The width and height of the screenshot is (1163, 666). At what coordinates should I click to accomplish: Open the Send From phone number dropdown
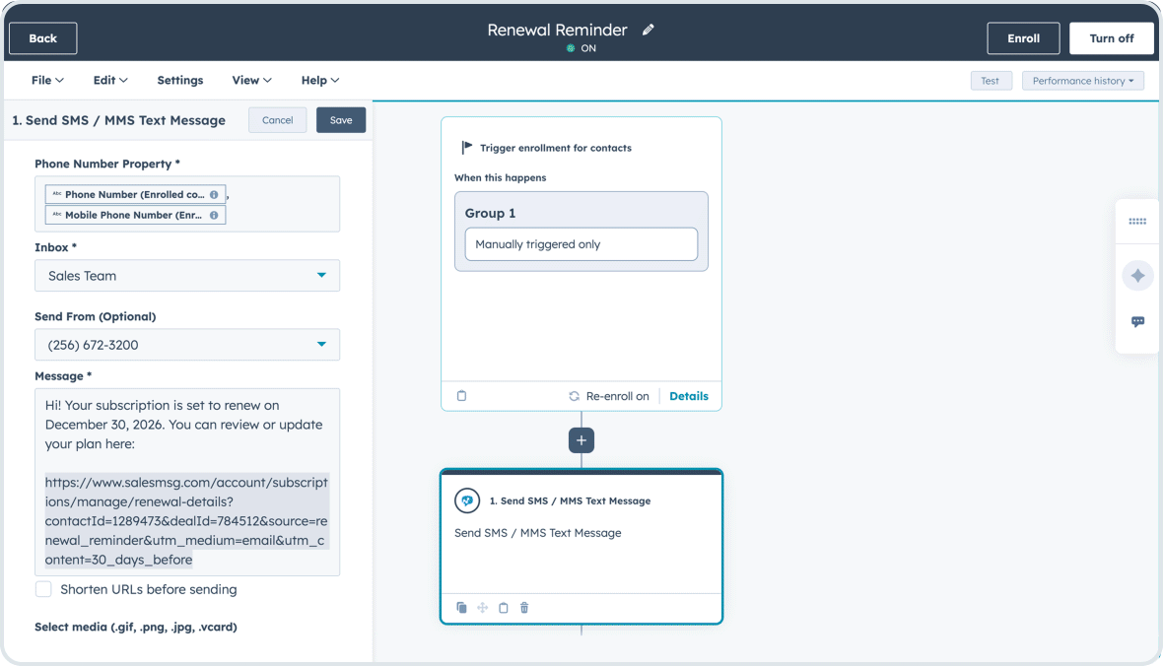point(187,344)
